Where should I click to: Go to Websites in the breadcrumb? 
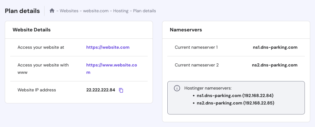click(70, 11)
